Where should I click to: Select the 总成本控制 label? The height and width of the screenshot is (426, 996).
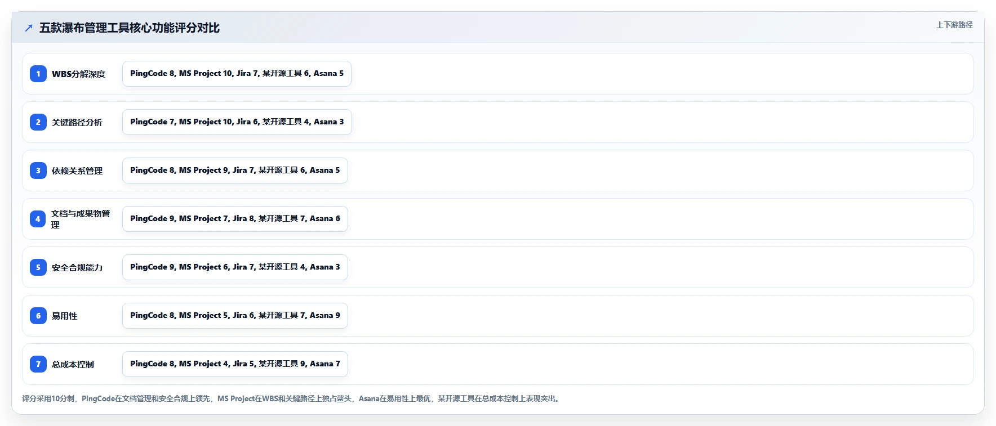click(73, 364)
